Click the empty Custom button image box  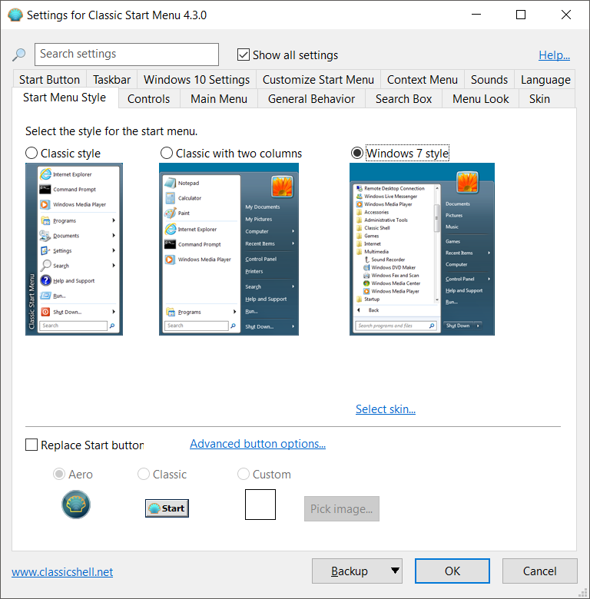pos(260,505)
